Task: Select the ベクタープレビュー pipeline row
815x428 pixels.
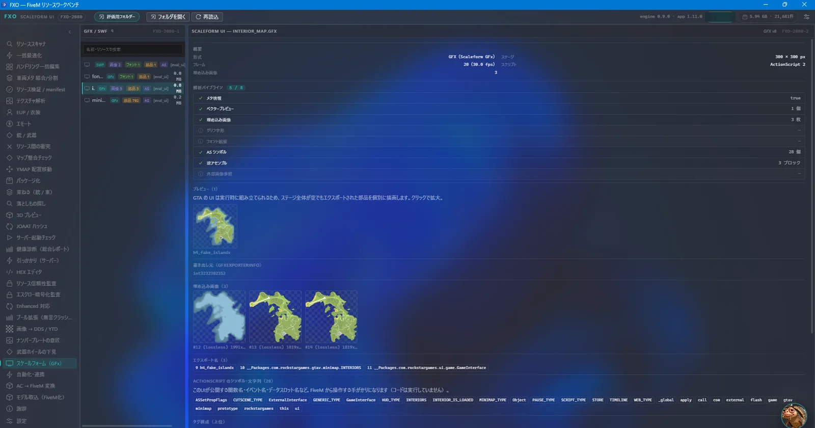Action: 499,109
